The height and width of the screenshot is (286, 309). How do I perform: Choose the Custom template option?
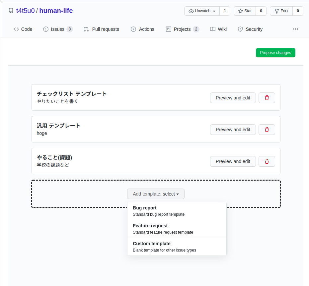tap(177, 247)
